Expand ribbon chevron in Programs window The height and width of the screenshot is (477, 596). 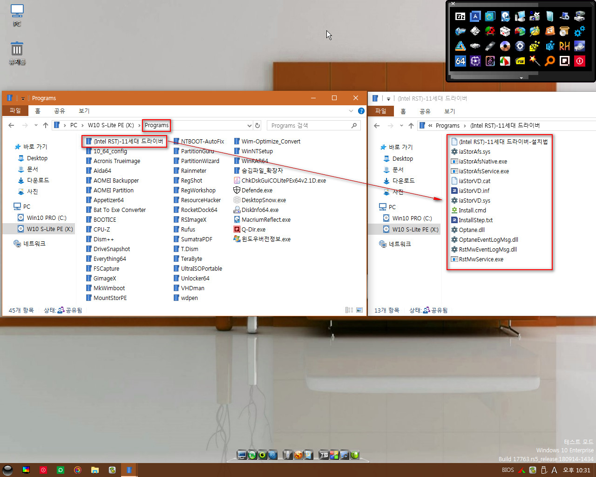coord(351,111)
